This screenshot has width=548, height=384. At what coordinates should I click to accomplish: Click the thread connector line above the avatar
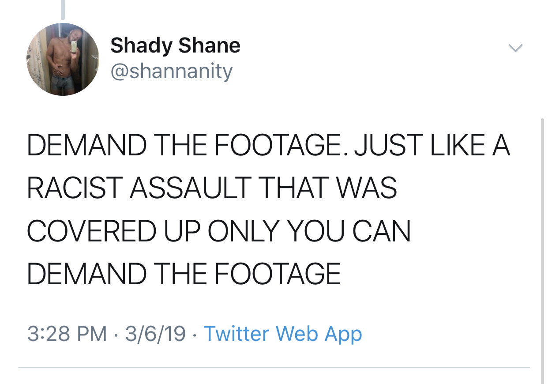coord(63,10)
